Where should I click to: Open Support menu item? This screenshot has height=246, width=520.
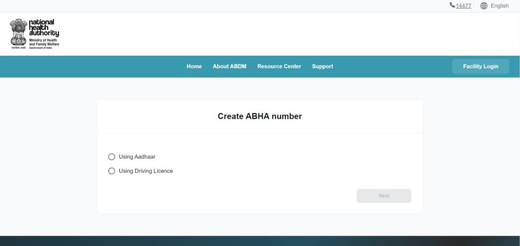click(x=322, y=66)
